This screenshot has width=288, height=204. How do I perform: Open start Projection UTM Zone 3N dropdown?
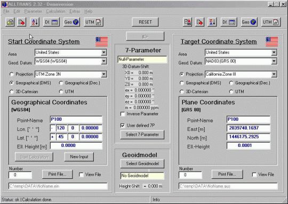pyautogui.click(x=104, y=74)
